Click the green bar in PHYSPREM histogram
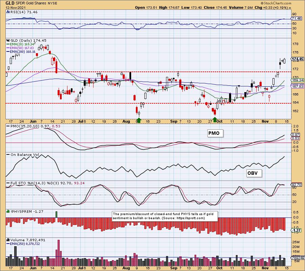Viewport: 305px width, 271px height. click(x=56, y=215)
